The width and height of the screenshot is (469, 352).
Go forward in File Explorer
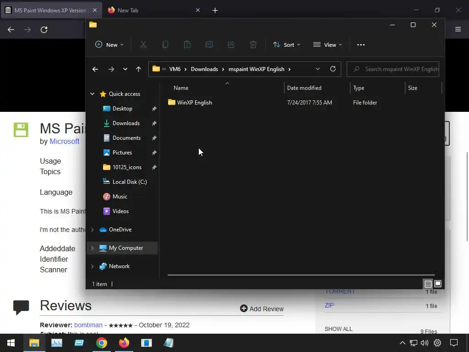point(111,69)
